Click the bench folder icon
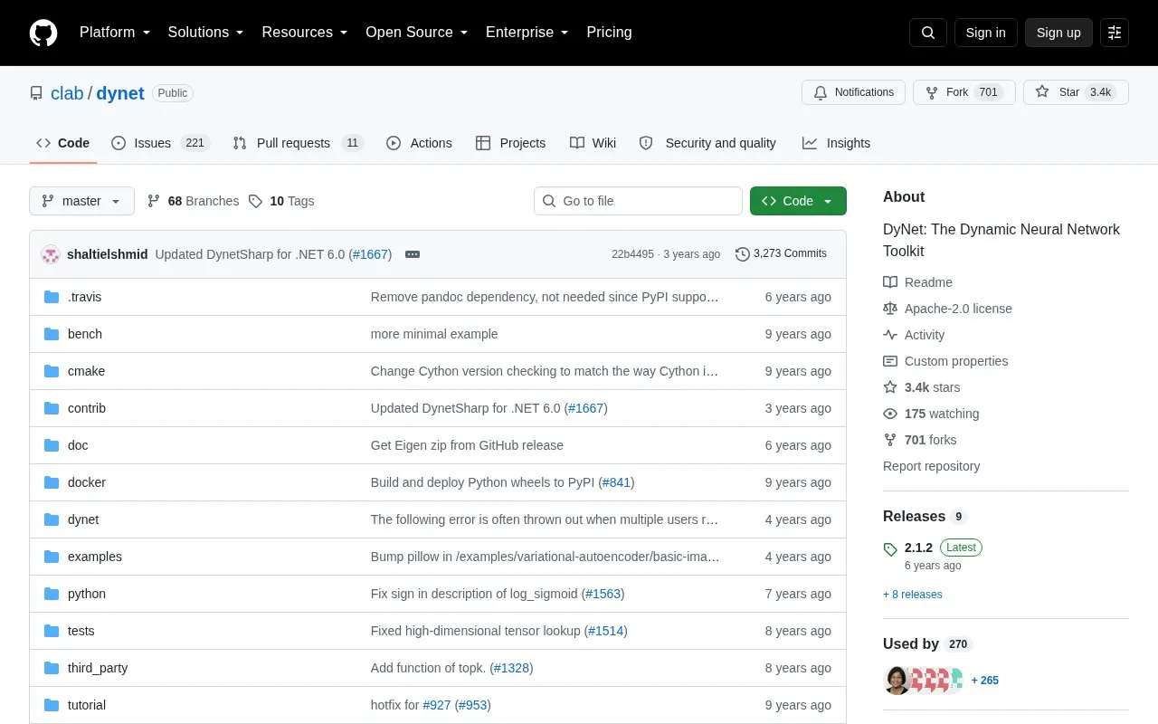Viewport: 1158px width, 724px height. tap(52, 334)
